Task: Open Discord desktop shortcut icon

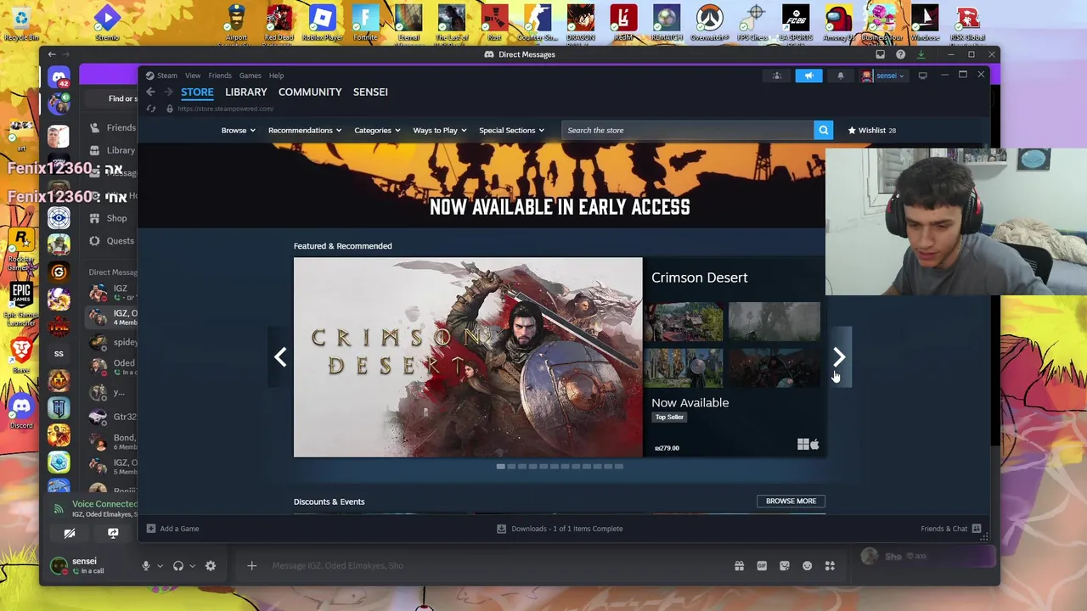Action: (21, 410)
